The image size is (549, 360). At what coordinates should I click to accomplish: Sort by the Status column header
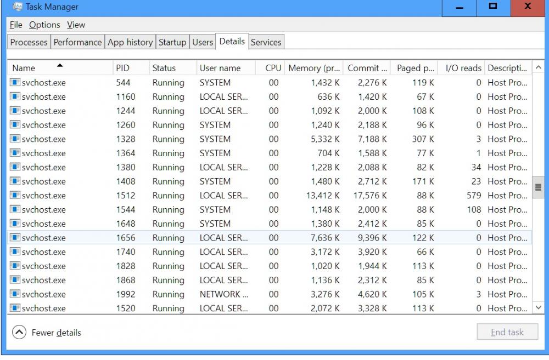(173, 68)
